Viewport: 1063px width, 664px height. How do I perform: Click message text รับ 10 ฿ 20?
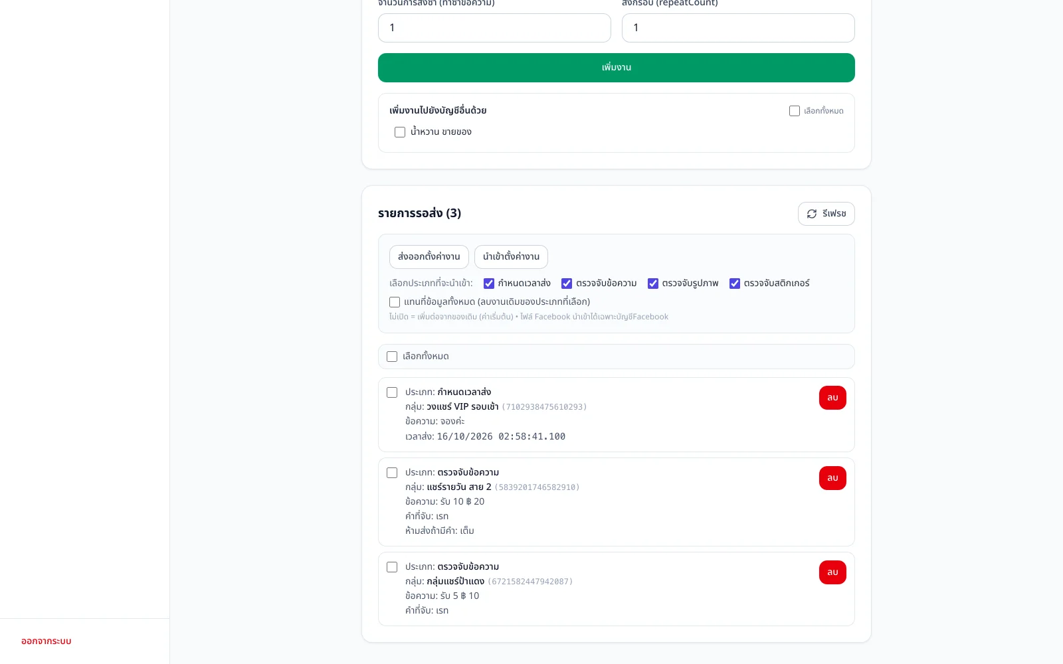pyautogui.click(x=462, y=502)
